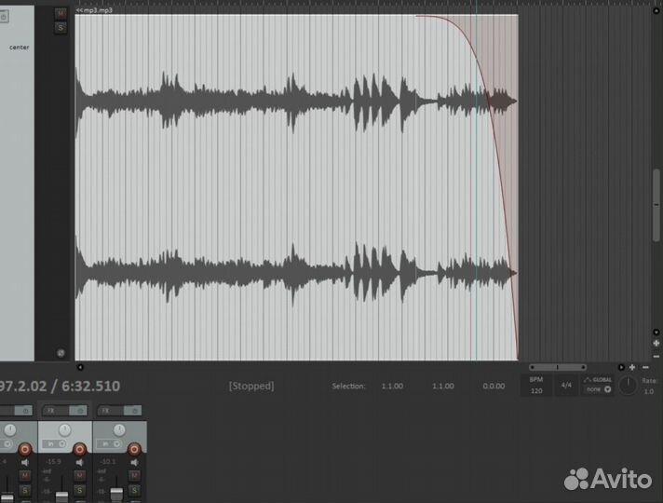The width and height of the screenshot is (663, 503).
Task: Open the 4/4 time signature selector
Action: [566, 385]
